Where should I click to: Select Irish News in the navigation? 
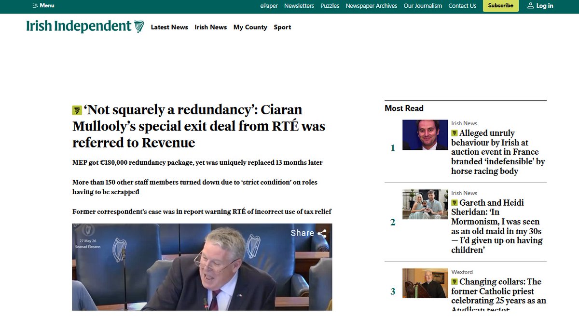point(211,27)
